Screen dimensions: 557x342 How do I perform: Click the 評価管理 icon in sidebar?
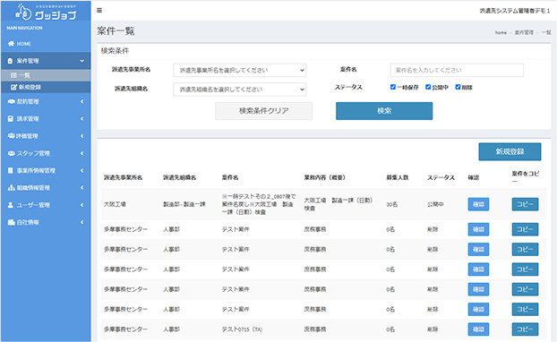(x=11, y=136)
